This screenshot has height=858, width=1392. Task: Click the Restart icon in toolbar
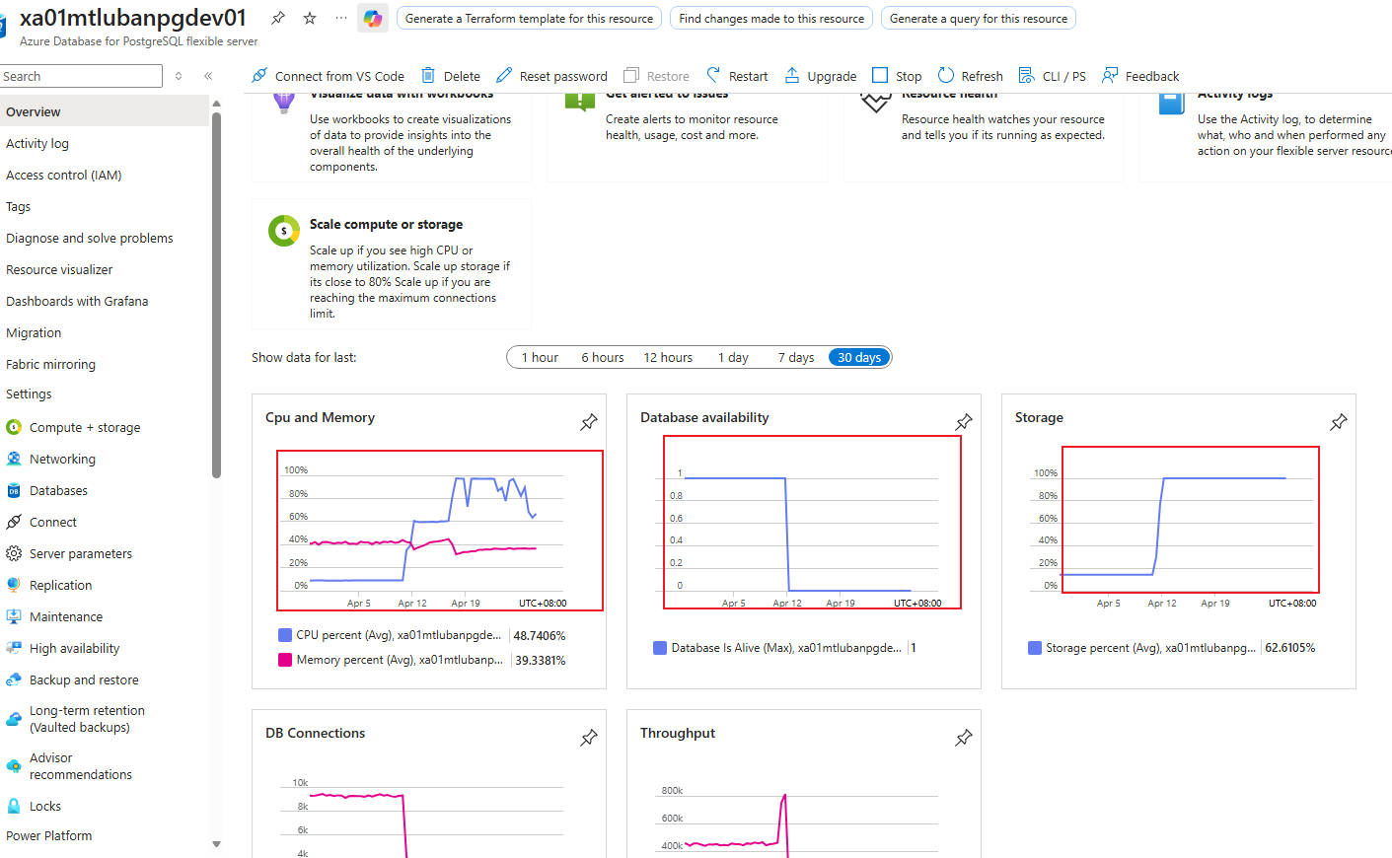click(x=713, y=75)
